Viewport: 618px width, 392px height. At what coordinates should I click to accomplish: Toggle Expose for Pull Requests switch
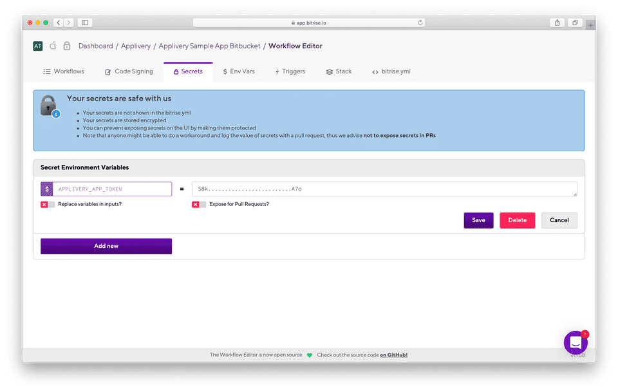(x=199, y=205)
